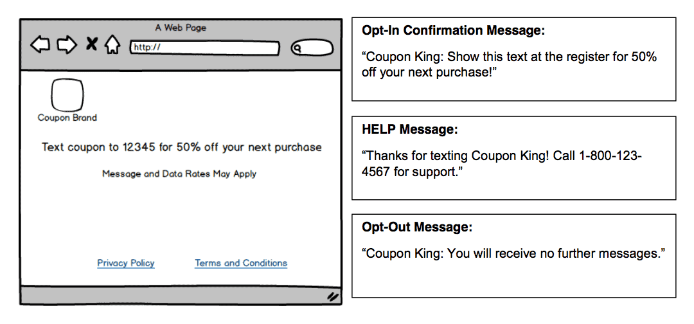Click the magnifier icon in search box
694x324 pixels.
tap(298, 48)
